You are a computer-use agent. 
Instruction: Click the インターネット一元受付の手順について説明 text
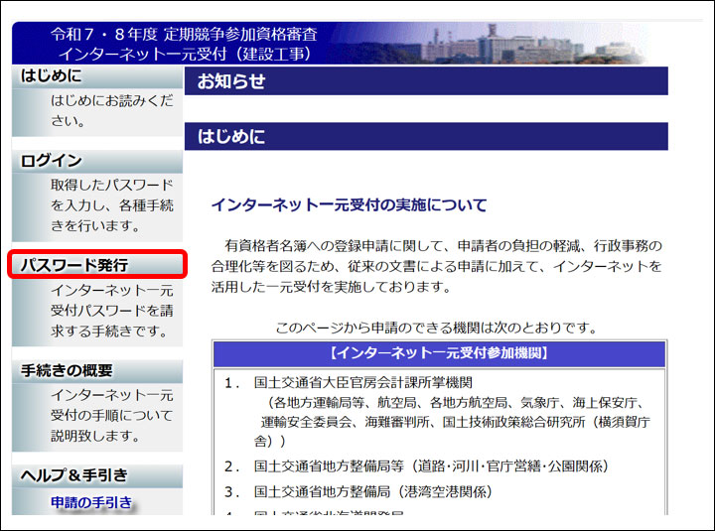pyautogui.click(x=111, y=416)
